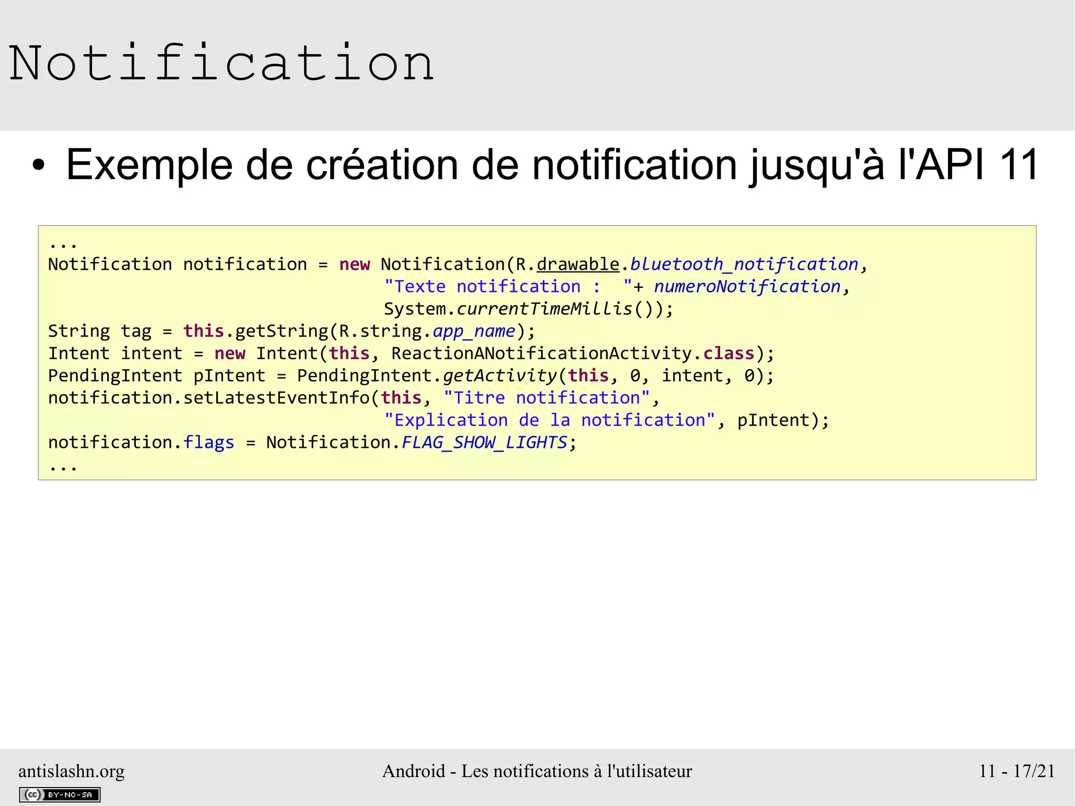1075x806 pixels.
Task: Click 'System.currentTimeMillis()' in the code
Action: [x=523, y=309]
